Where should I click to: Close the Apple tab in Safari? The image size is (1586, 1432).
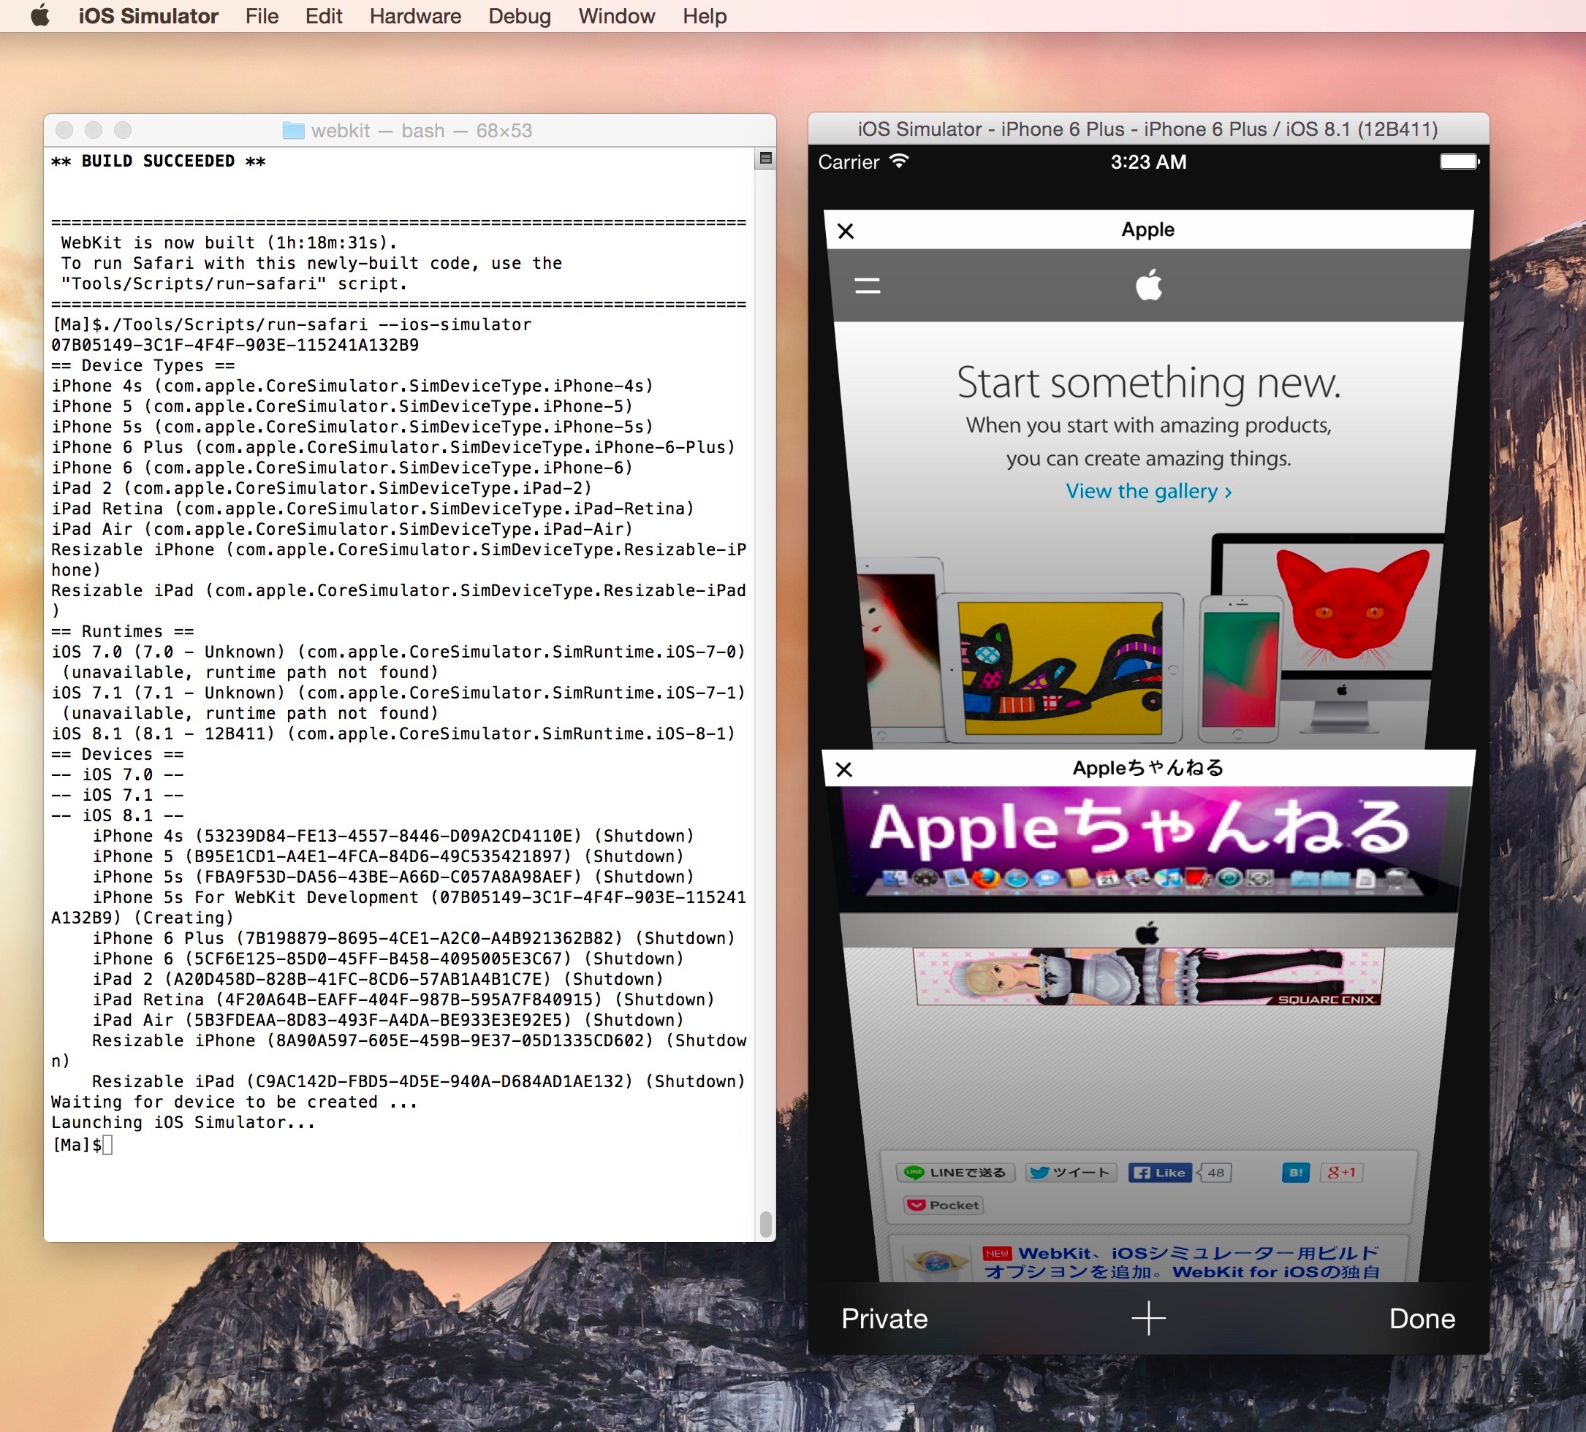[846, 231]
